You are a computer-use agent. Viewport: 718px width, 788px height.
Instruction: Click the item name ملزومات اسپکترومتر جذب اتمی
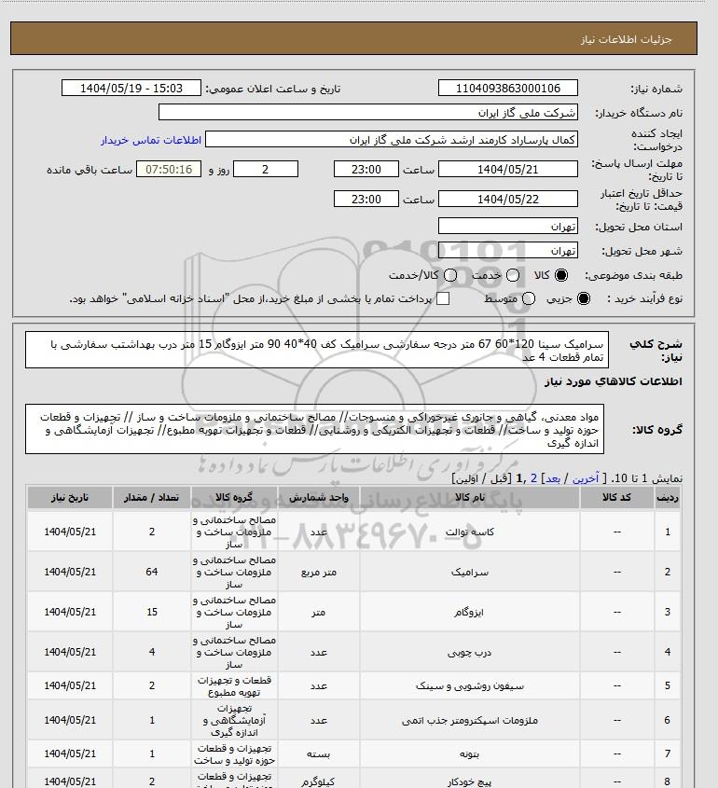[x=470, y=721]
